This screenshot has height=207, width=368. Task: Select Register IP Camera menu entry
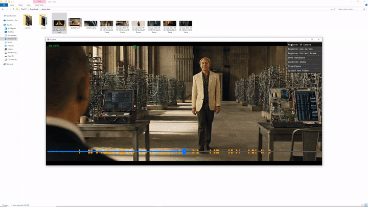click(305, 44)
